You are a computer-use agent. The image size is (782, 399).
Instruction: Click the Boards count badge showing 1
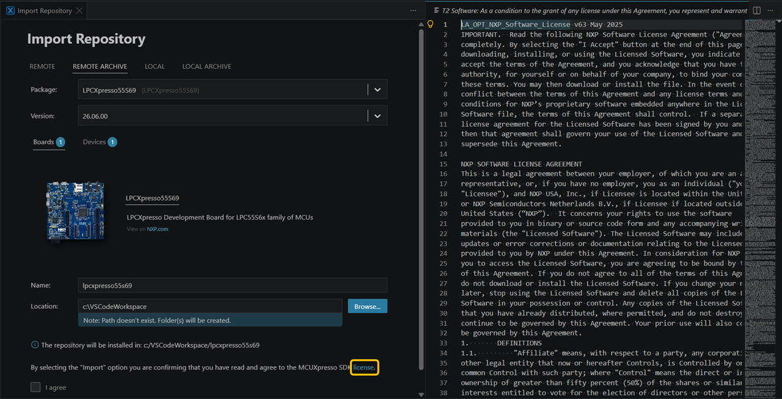point(60,142)
